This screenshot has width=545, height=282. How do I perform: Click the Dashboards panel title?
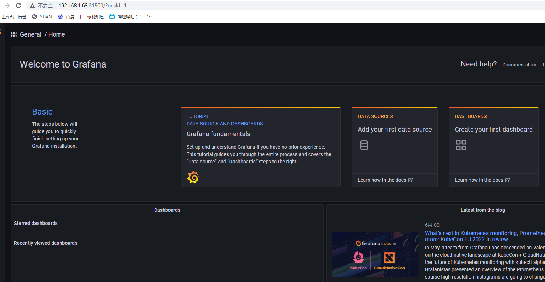(x=167, y=210)
